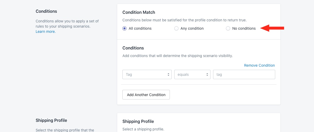The height and width of the screenshot is (132, 314).
Task: Click the up-down arrows on Tag dropdown
Action: [168, 74]
